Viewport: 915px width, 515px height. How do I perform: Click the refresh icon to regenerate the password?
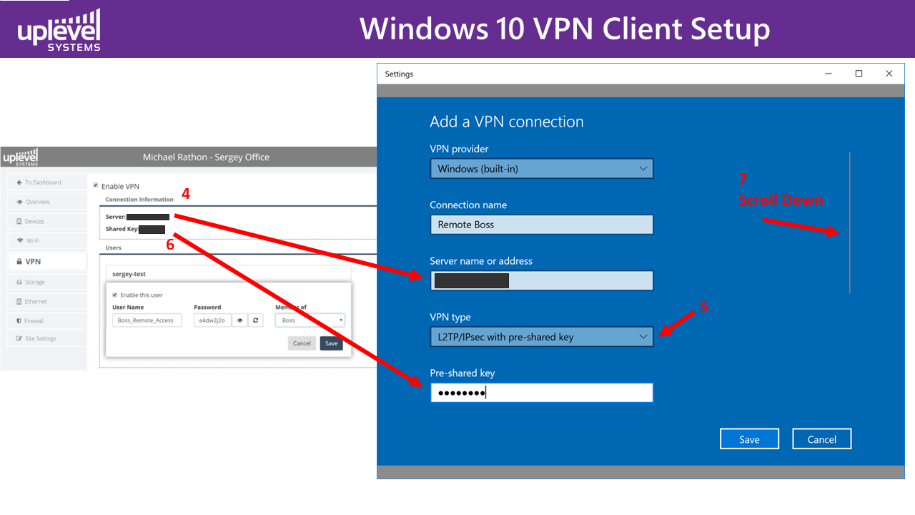click(256, 320)
